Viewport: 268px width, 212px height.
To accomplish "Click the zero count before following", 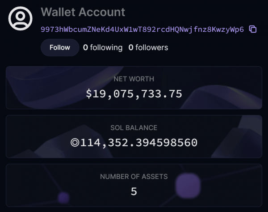I will tap(85, 47).
